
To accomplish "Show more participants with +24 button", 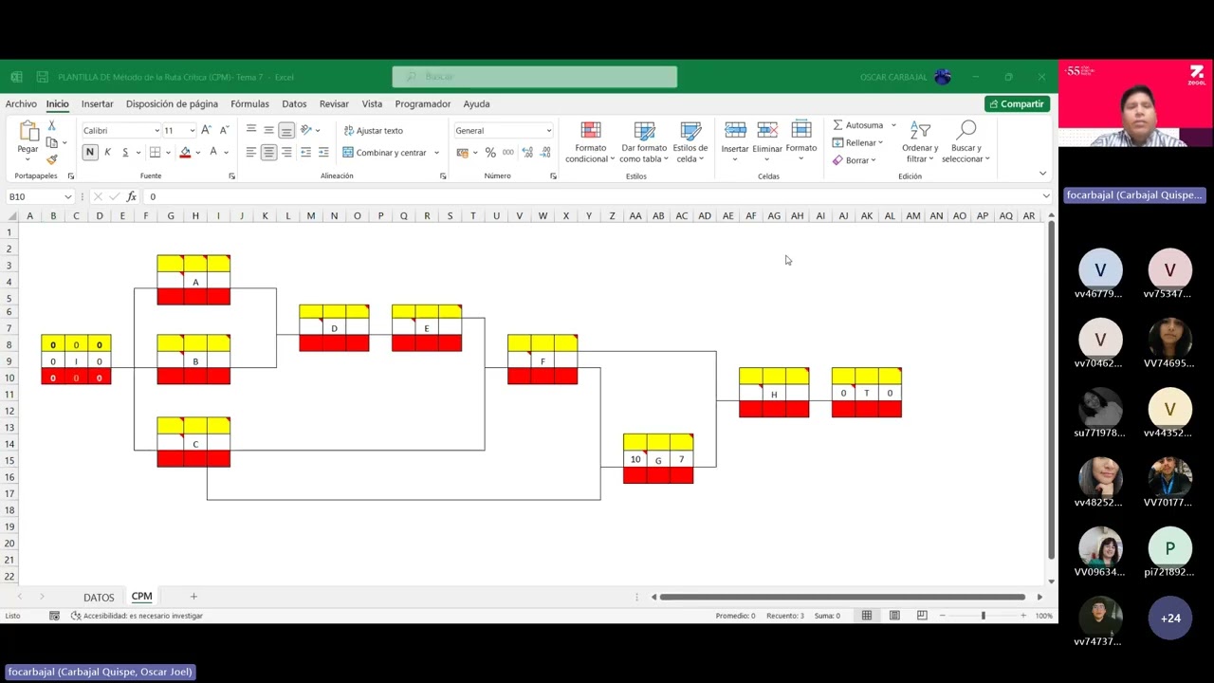I will tap(1170, 618).
